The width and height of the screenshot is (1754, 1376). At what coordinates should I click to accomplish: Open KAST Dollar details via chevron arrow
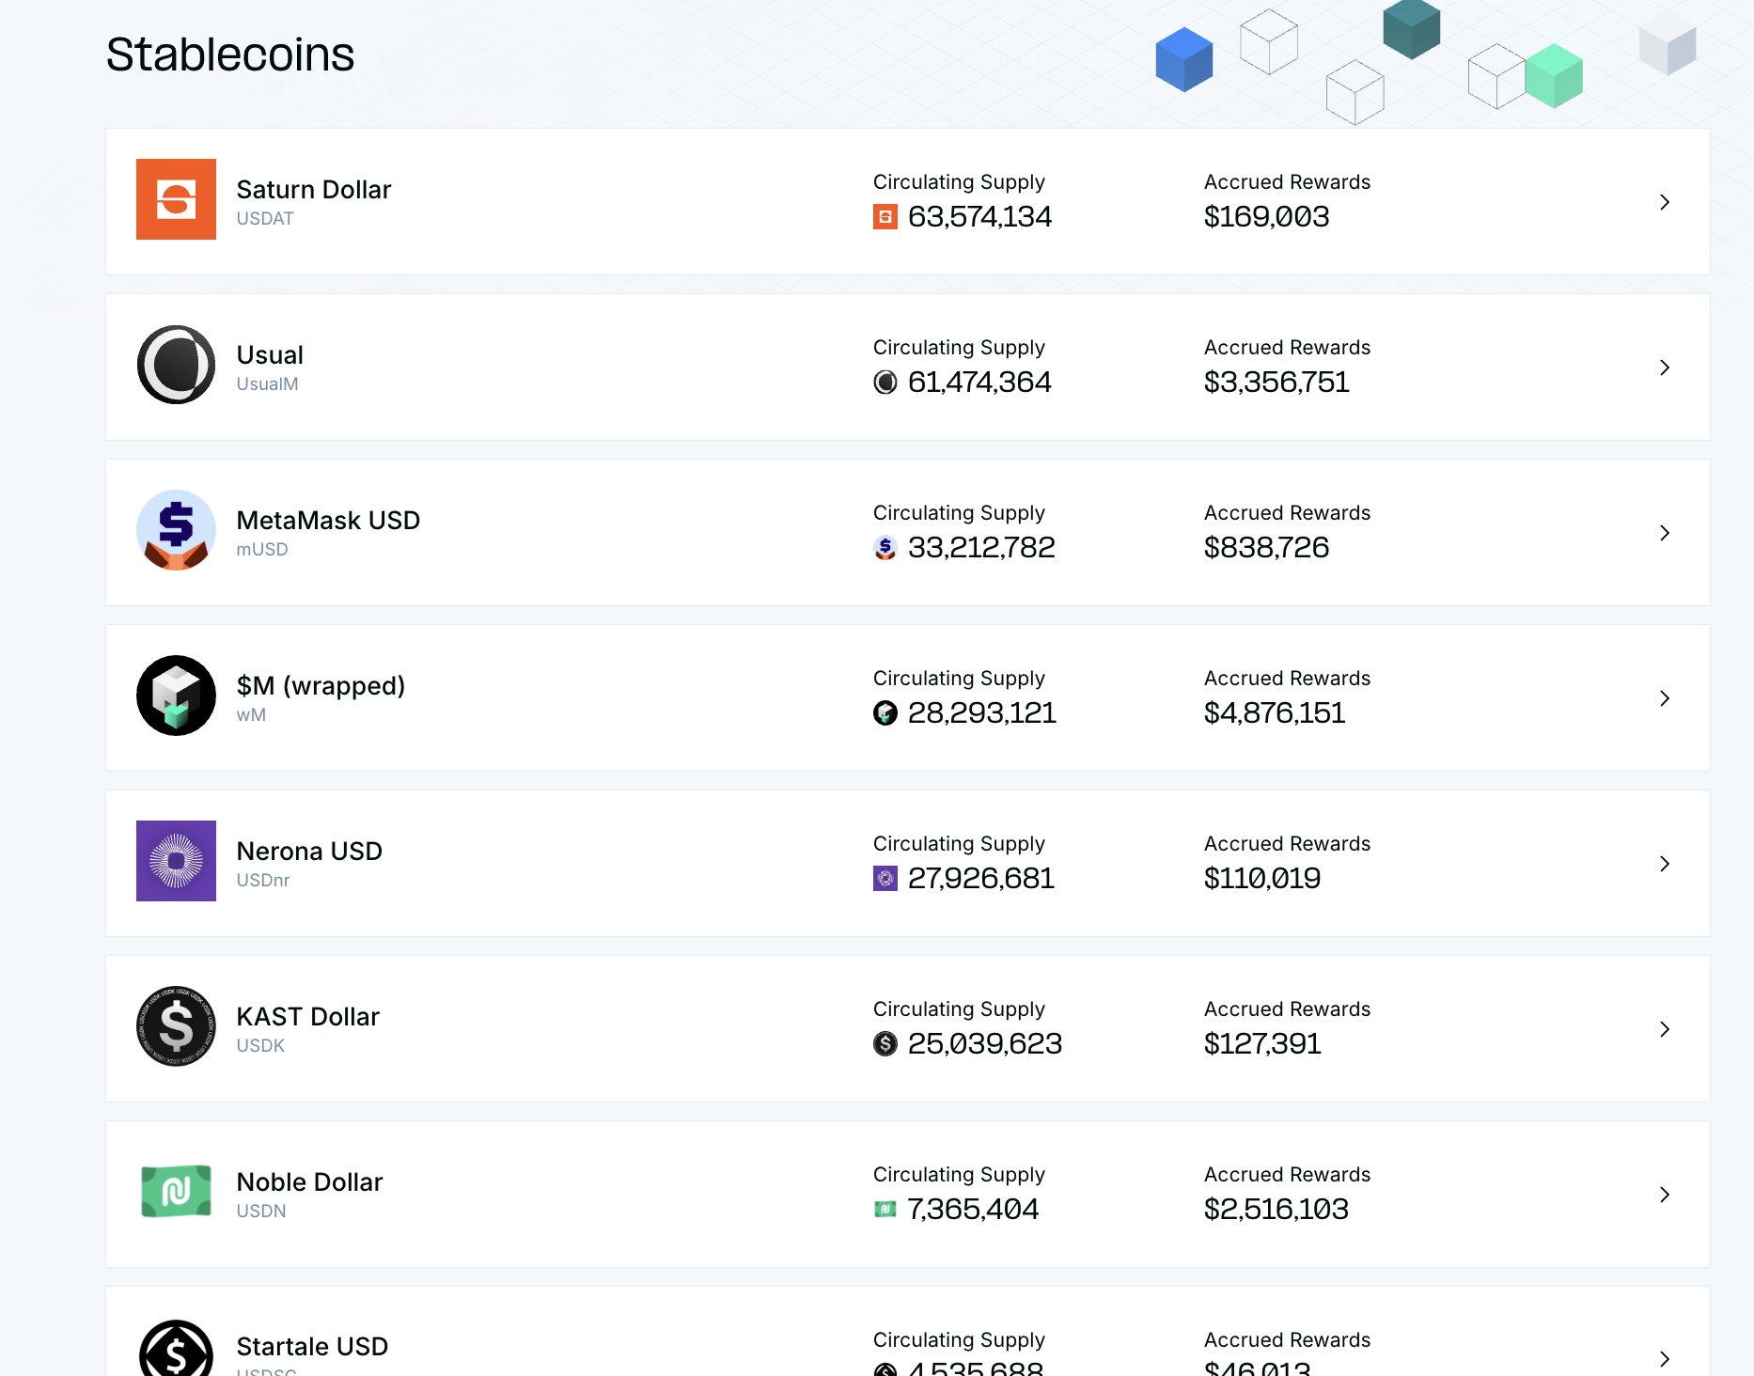(1665, 1029)
